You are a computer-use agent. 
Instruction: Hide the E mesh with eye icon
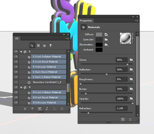[16, 51]
